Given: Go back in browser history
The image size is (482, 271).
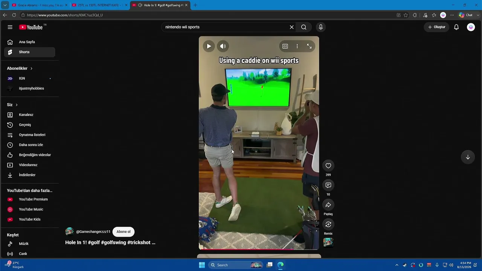Looking at the screenshot, I should [x=5, y=15].
